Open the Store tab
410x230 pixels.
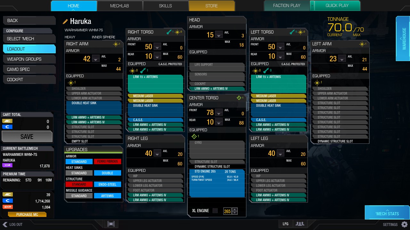[x=211, y=6]
